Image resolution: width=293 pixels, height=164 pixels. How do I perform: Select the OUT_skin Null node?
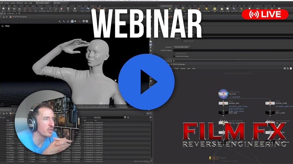click(223, 113)
